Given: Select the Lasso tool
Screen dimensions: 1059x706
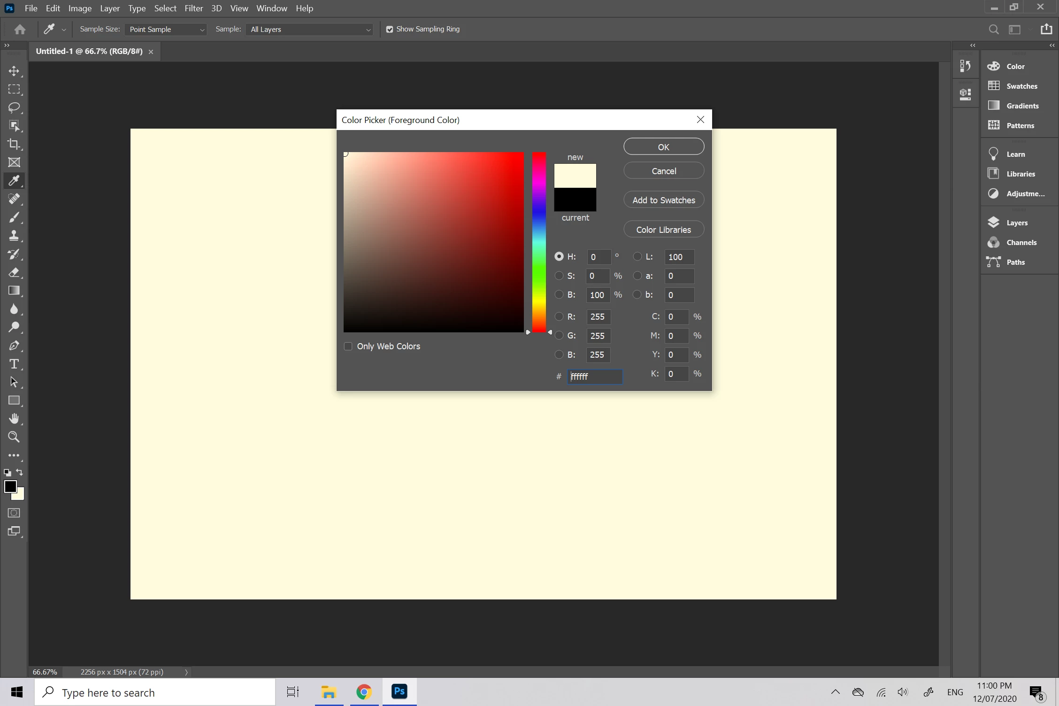Looking at the screenshot, I should [x=14, y=107].
